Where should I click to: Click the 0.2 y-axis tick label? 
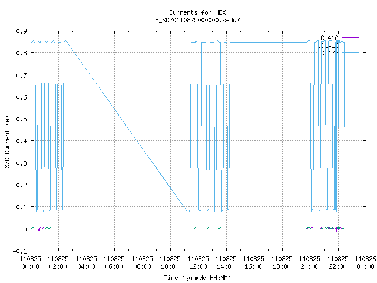[21, 185]
